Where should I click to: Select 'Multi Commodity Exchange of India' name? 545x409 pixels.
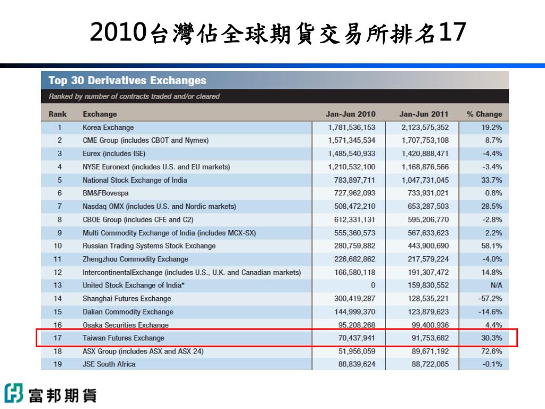coord(169,233)
